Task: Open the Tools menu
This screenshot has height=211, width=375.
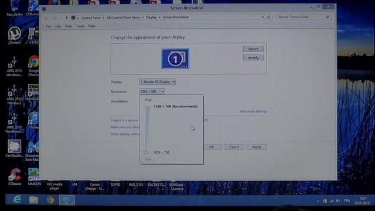Action: [x=80, y=26]
